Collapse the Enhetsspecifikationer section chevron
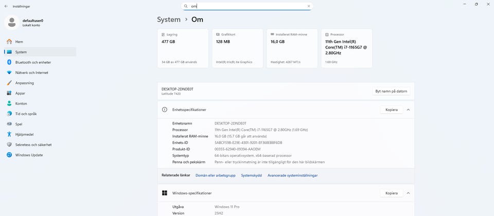The image size is (494, 216). [x=408, y=110]
